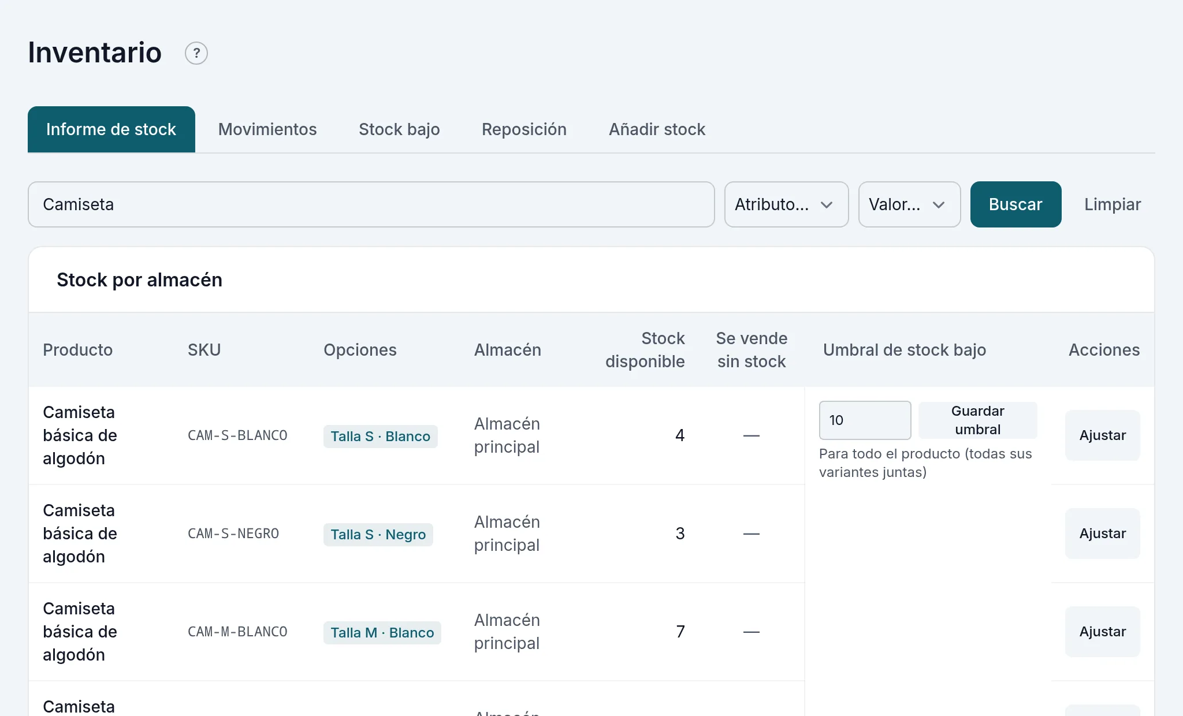Image resolution: width=1183 pixels, height=716 pixels.
Task: Click stock value 7 in CAM-M-BLANCO row
Action: click(680, 632)
